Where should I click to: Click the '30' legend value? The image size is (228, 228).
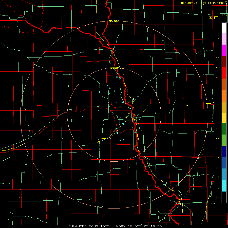[x=218, y=118]
